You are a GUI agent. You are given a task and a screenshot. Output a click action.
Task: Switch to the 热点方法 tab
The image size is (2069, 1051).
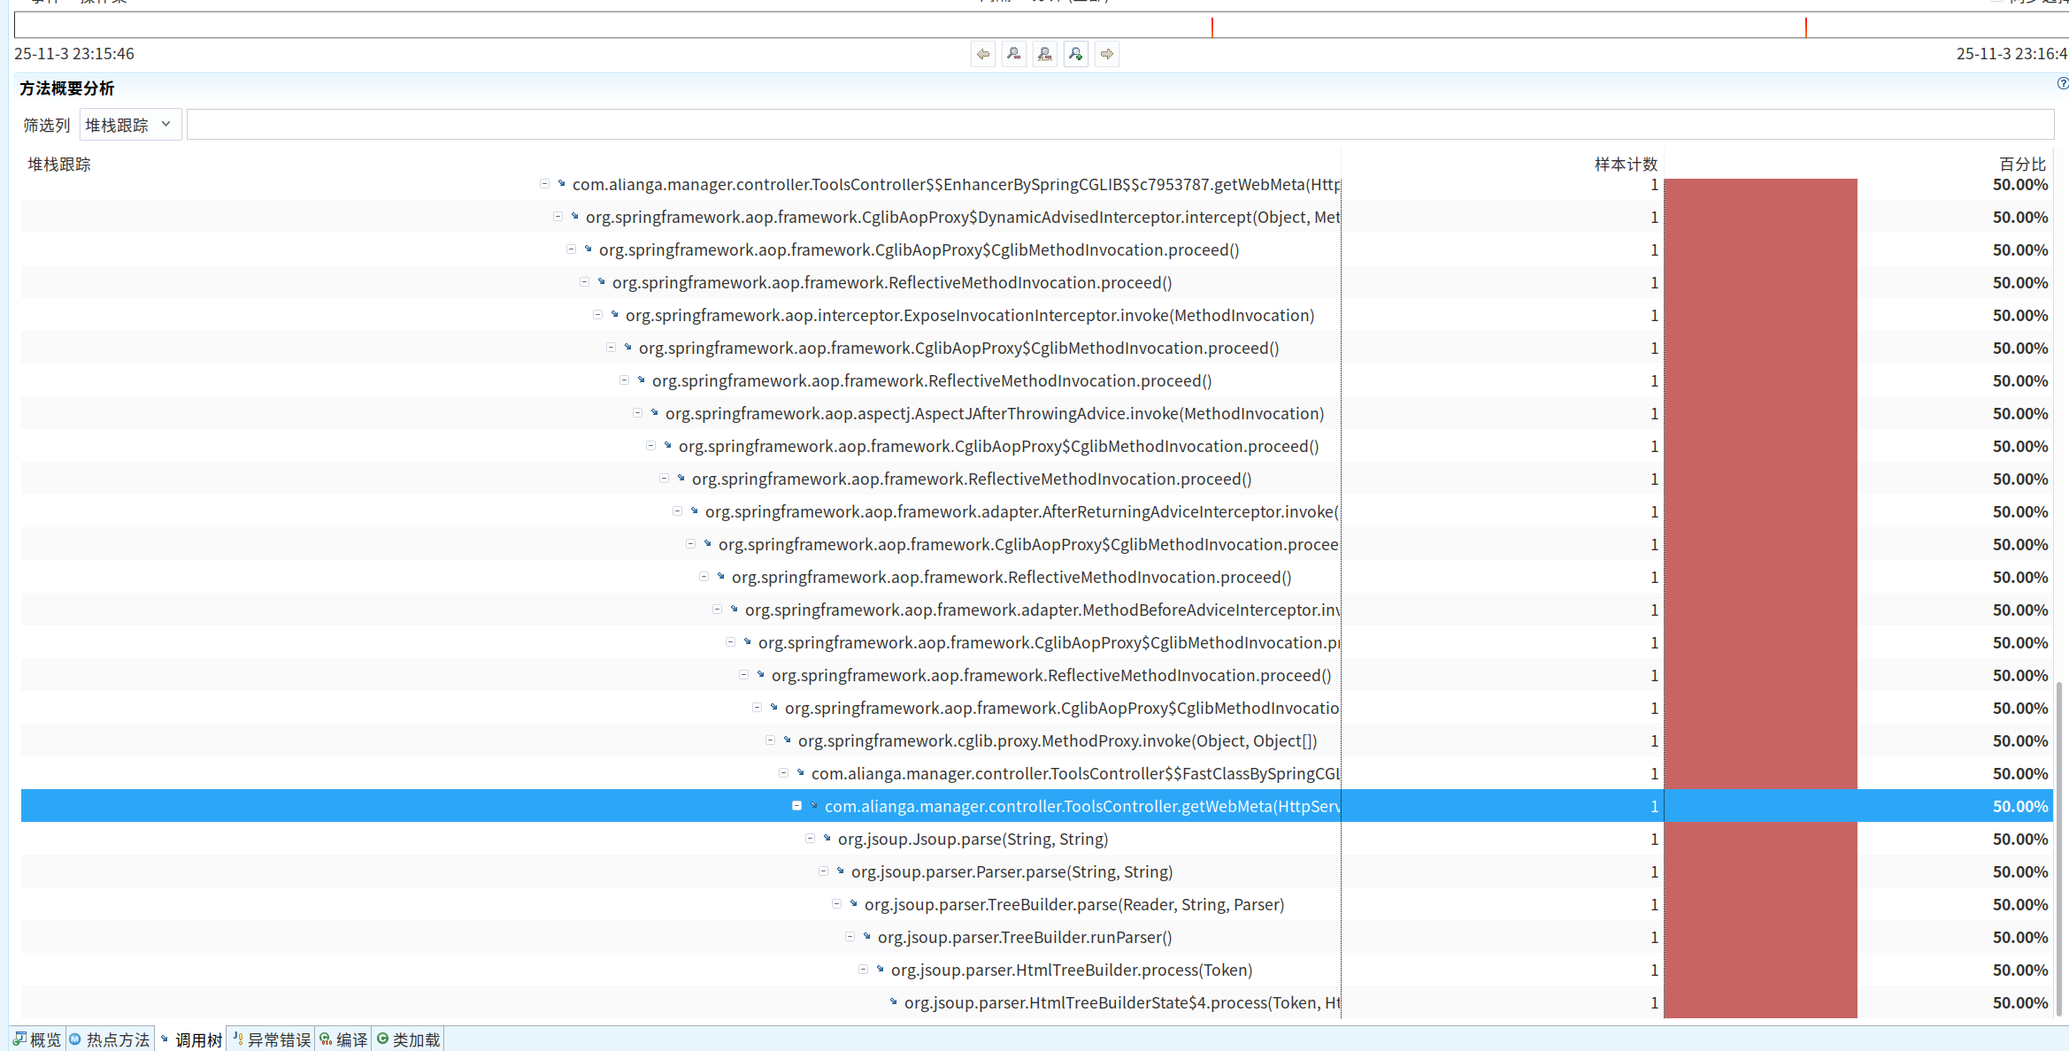point(110,1039)
